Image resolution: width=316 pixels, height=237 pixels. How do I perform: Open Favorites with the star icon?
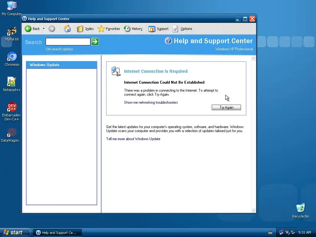click(x=101, y=29)
